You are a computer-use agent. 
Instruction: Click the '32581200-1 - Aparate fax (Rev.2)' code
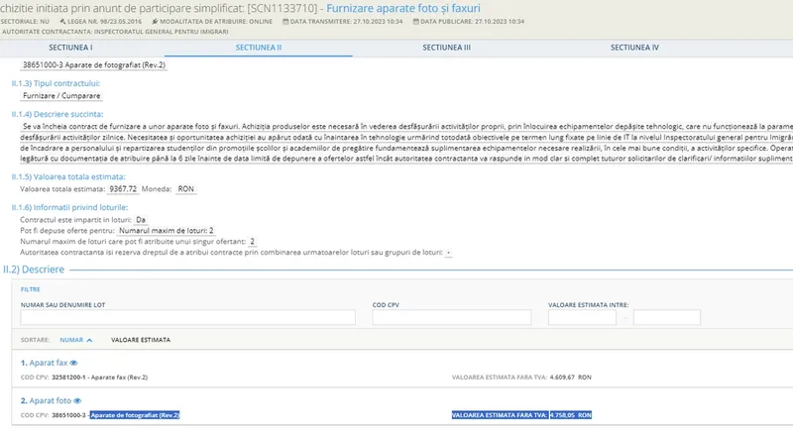100,378
